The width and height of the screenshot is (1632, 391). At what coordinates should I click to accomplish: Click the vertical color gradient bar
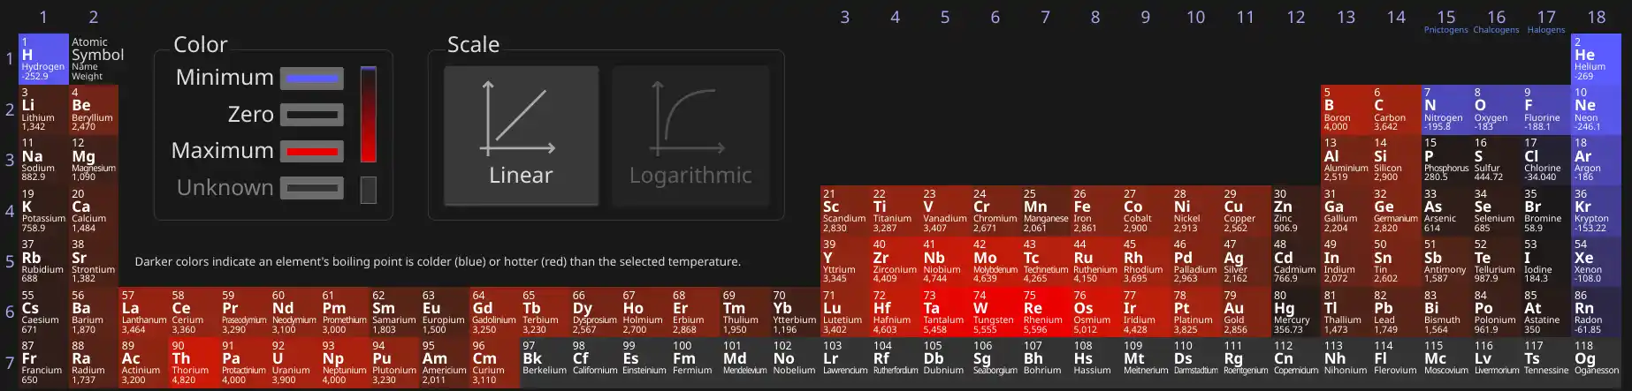click(368, 114)
